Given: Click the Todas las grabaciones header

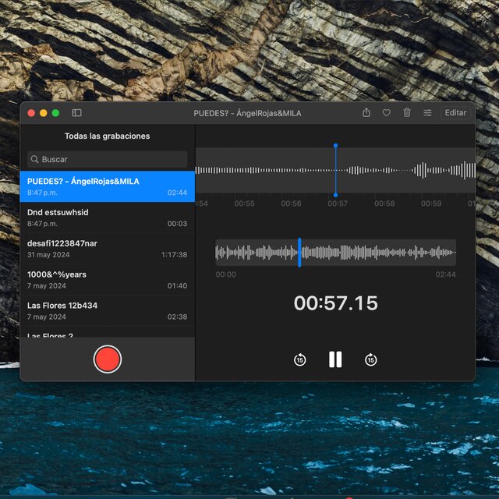Looking at the screenshot, I should (x=108, y=136).
